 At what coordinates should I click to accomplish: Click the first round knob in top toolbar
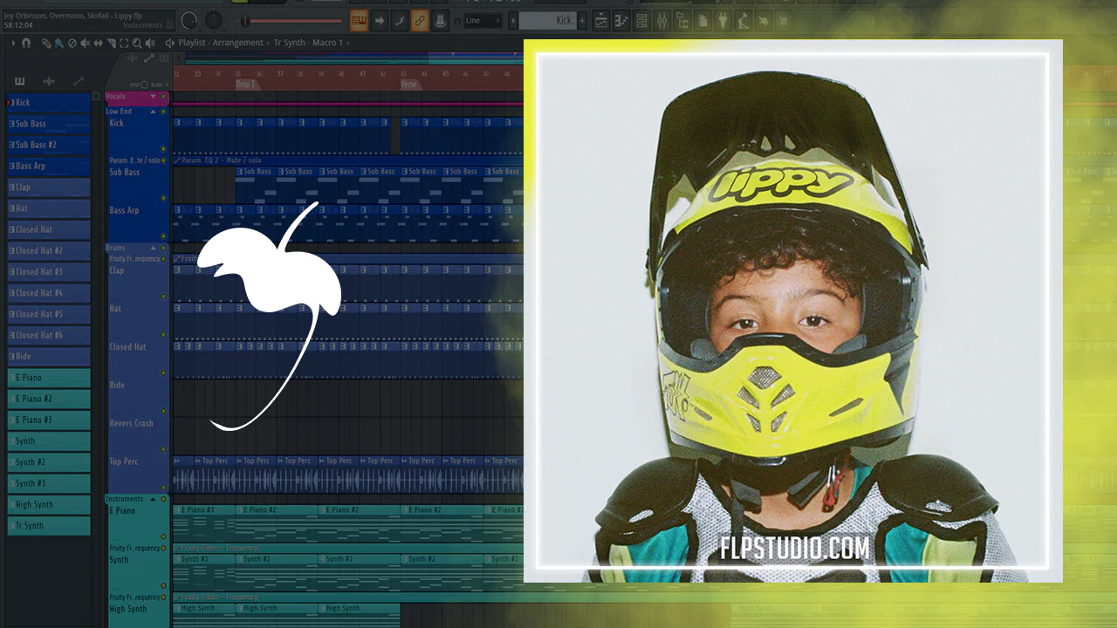click(189, 20)
